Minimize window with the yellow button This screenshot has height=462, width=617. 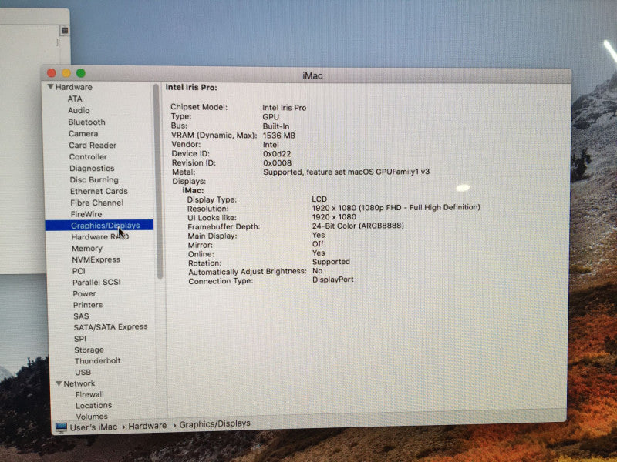(x=66, y=73)
